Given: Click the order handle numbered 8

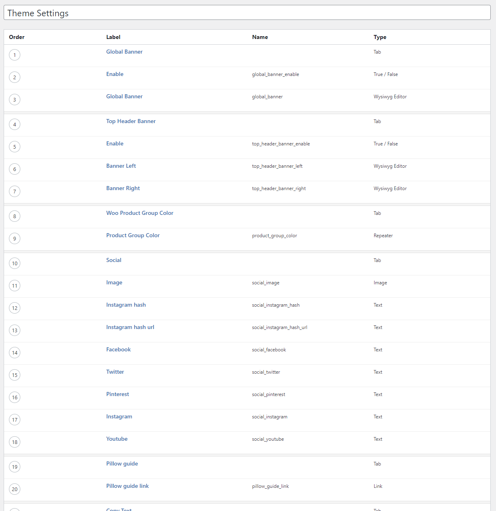Looking at the screenshot, I should (x=15, y=216).
